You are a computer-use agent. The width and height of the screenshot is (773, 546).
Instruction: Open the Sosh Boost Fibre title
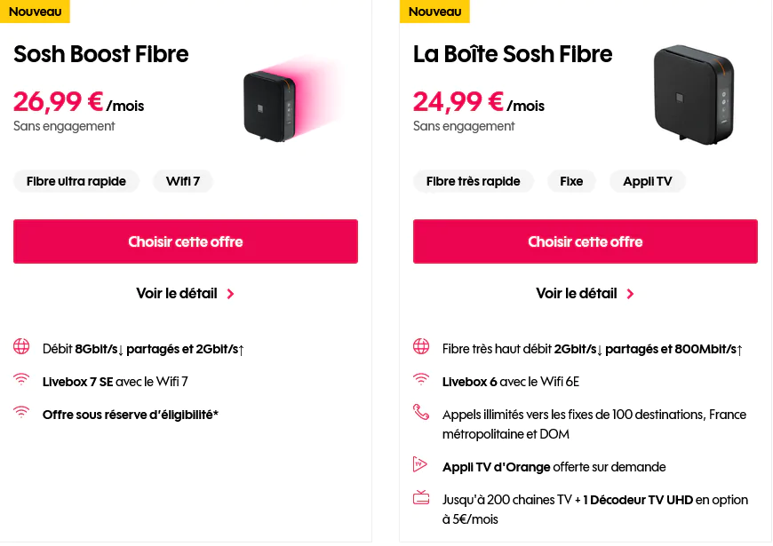101,54
